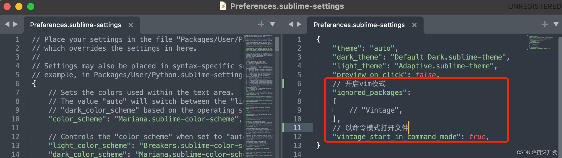
Task: Click "auto" value in right pane
Action: point(382,48)
